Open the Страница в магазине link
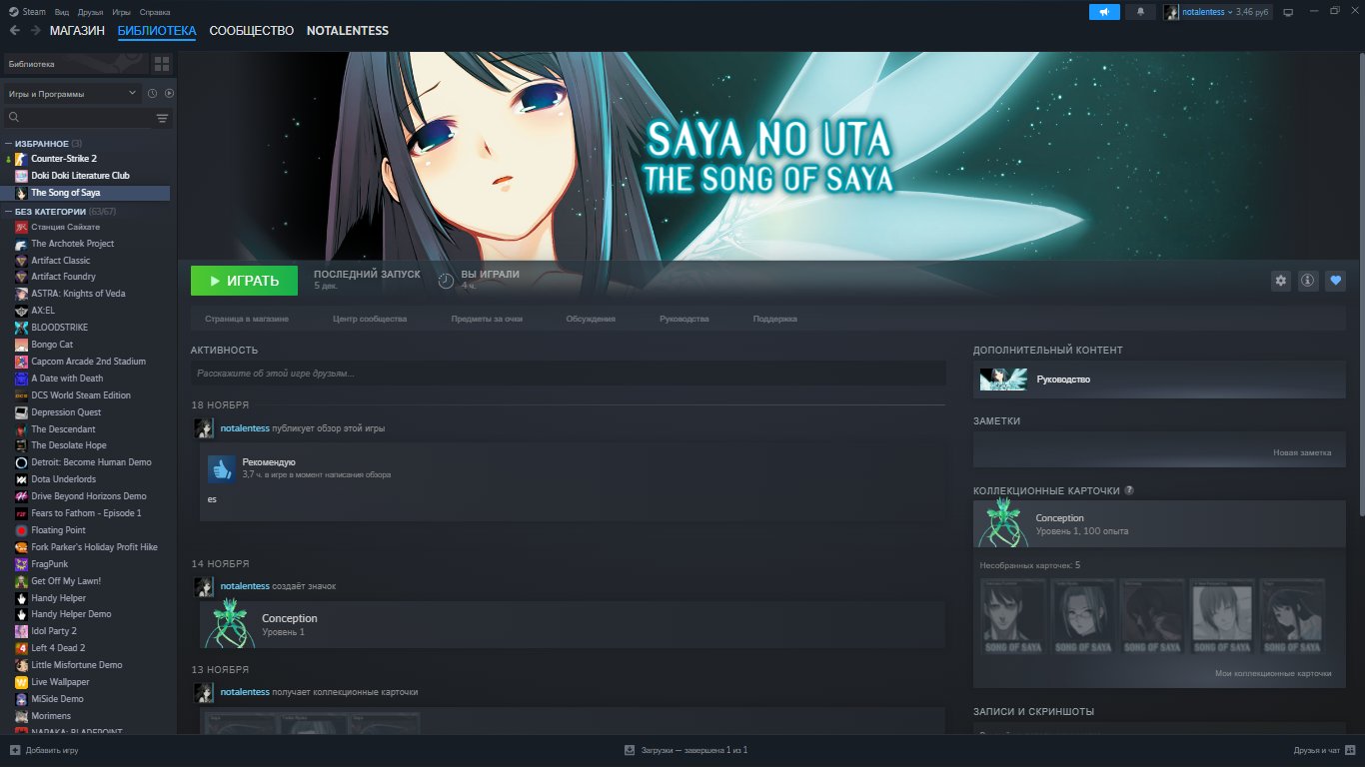Viewport: 1365px width, 767px height. [x=247, y=319]
